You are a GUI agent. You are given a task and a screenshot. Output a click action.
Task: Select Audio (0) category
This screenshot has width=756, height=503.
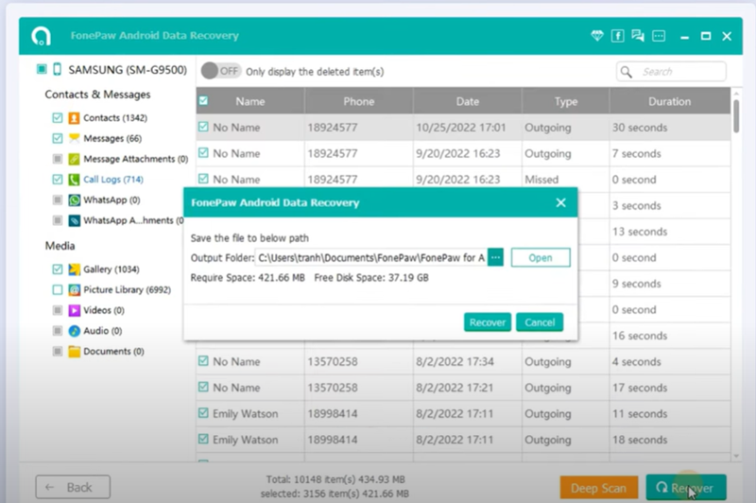[x=103, y=331]
